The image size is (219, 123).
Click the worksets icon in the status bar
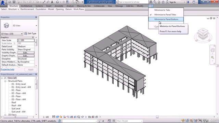(60, 121)
